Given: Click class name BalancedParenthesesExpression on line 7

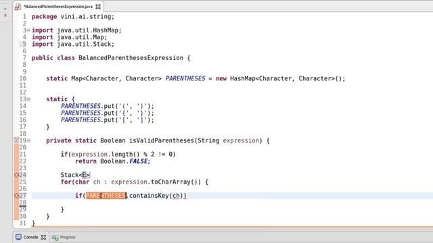Looking at the screenshot, I should pyautogui.click(x=131, y=58).
